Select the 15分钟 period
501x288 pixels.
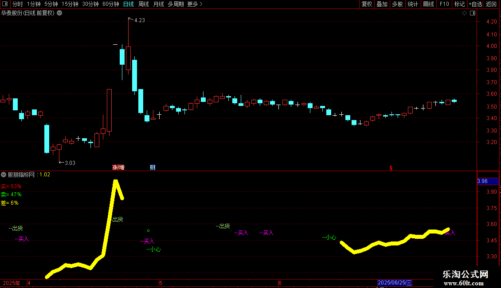click(70, 4)
